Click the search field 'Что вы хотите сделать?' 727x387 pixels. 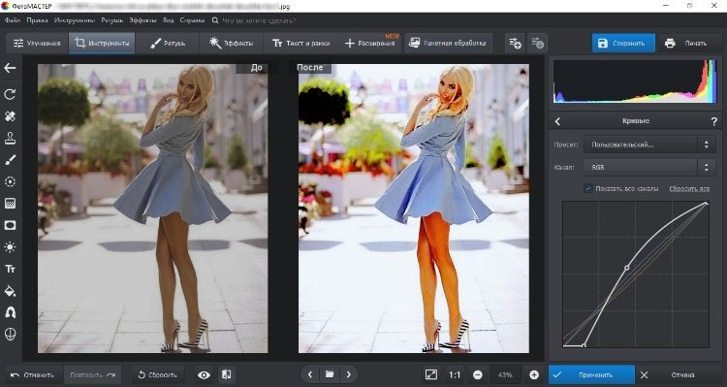(x=259, y=20)
